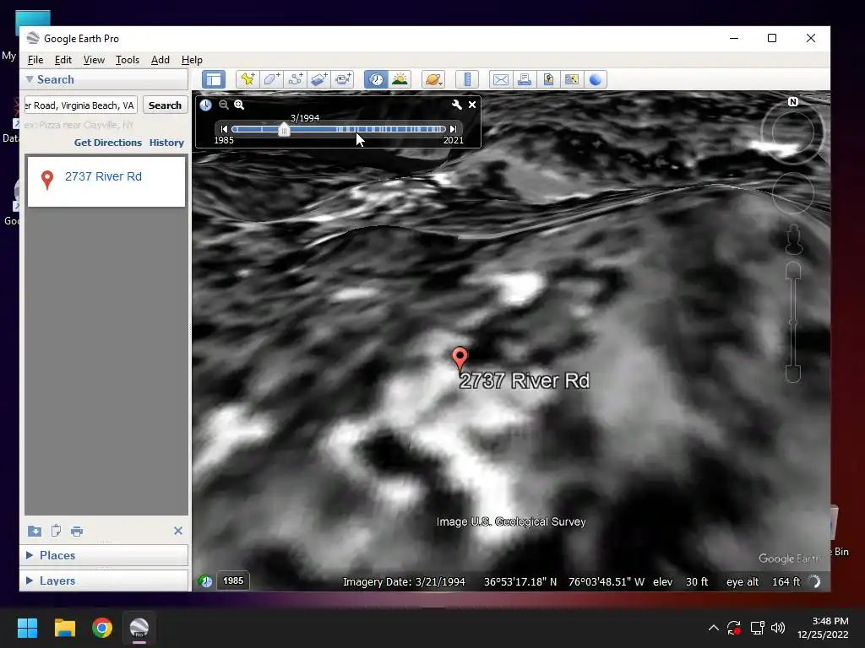Open the clock showing 3:48 PM
865x648 pixels.
click(823, 628)
